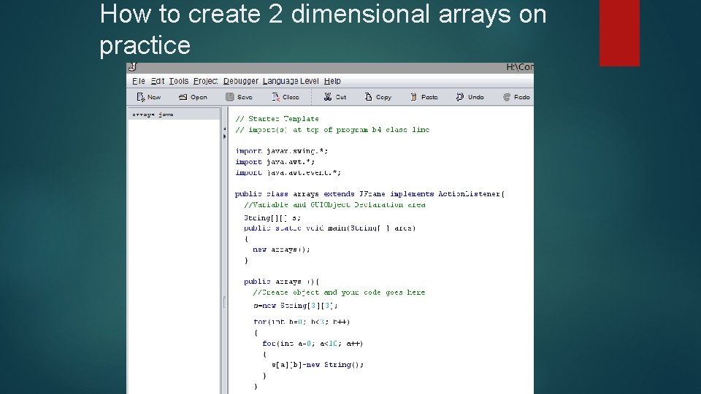
Task: Click the 'import javax.swing.*;' line
Action: click(281, 151)
